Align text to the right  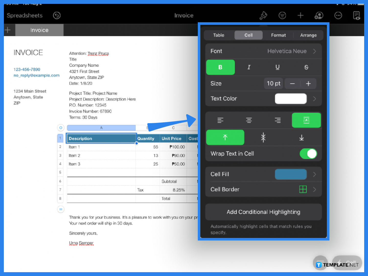click(278, 120)
